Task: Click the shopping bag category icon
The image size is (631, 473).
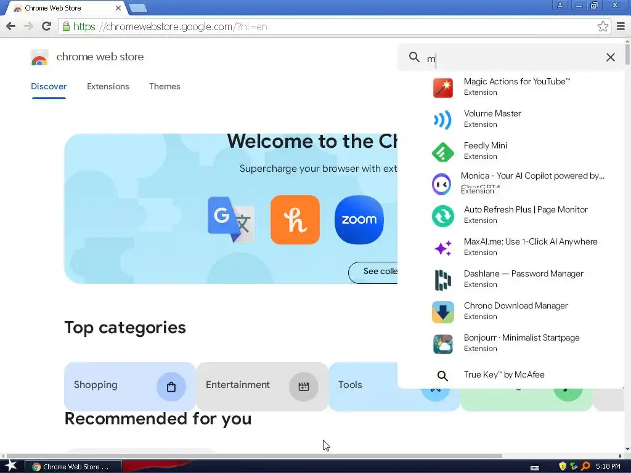Action: pos(171,387)
